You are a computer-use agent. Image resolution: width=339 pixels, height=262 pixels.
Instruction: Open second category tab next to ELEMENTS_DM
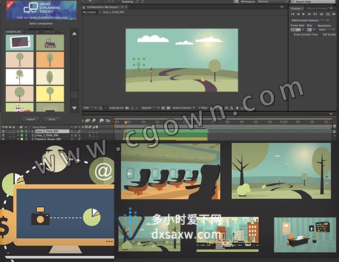tap(32, 32)
